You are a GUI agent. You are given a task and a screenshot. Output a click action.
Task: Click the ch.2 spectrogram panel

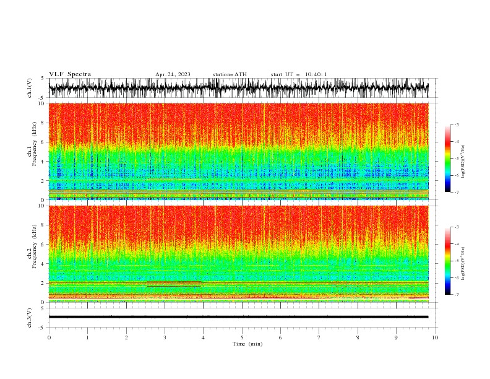click(x=238, y=254)
